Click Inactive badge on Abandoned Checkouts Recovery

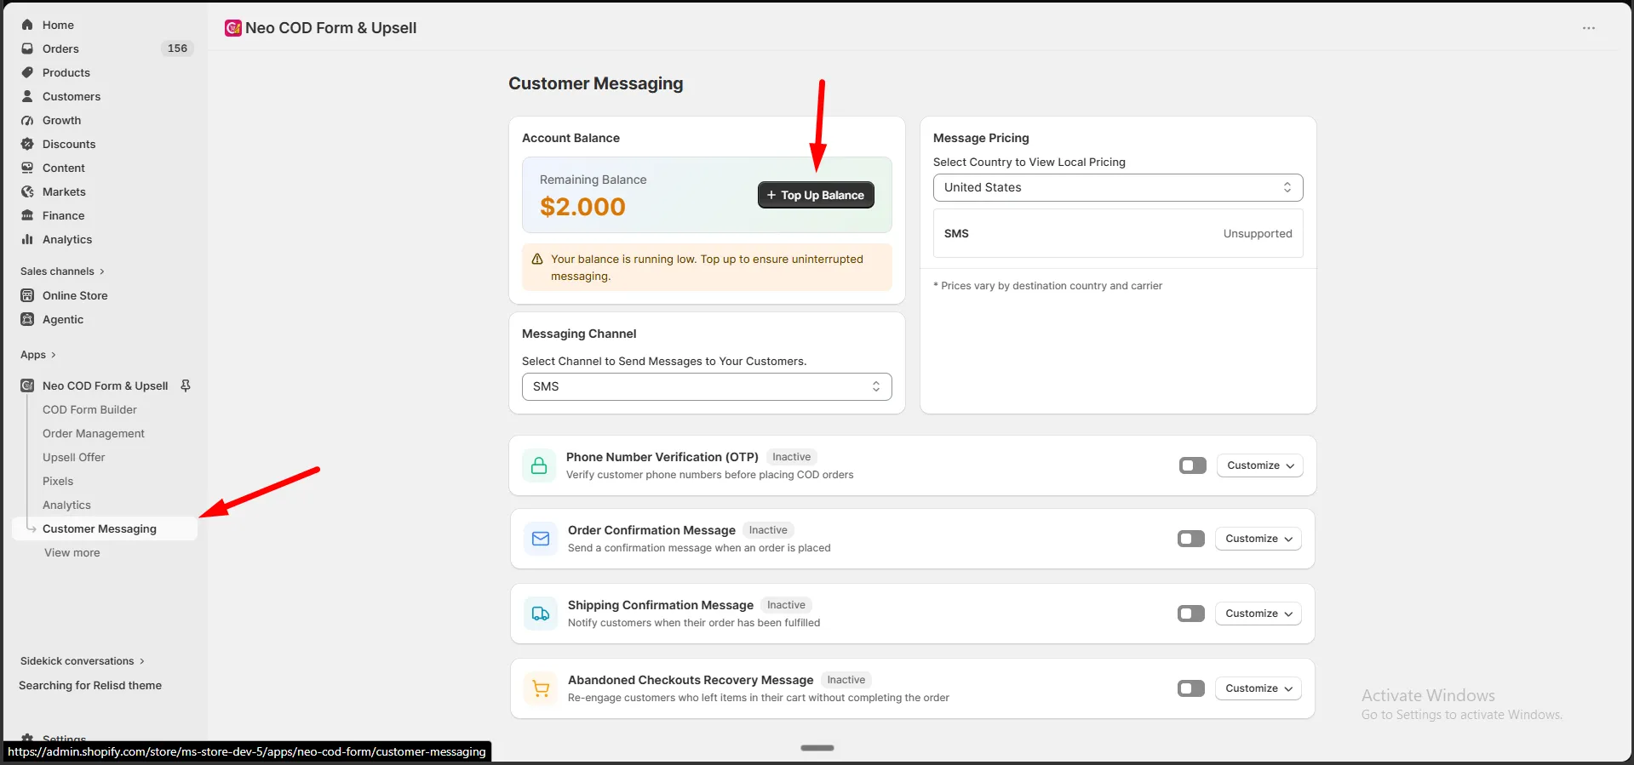coord(846,680)
